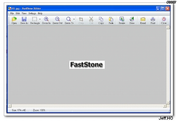Click the Crop tool icon
The image size is (177, 121).
coord(81,20)
